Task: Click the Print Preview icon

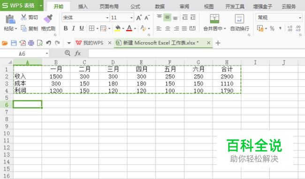Action: click(x=40, y=43)
